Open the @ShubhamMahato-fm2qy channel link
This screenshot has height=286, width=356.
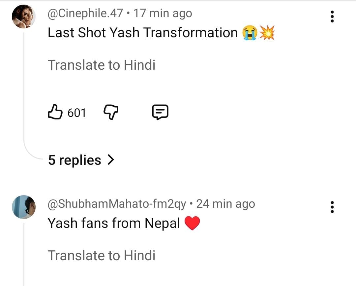[x=117, y=204]
